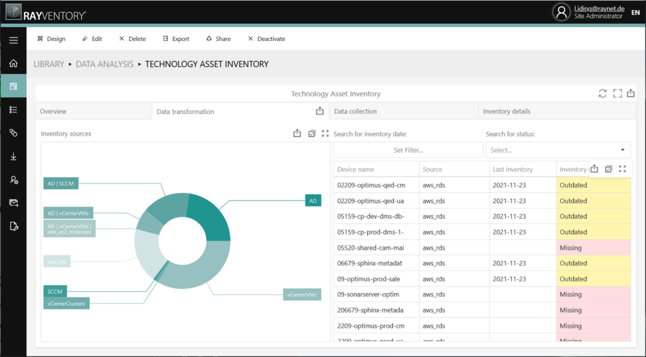
Task: Change language via EN selector
Action: pyautogui.click(x=635, y=13)
